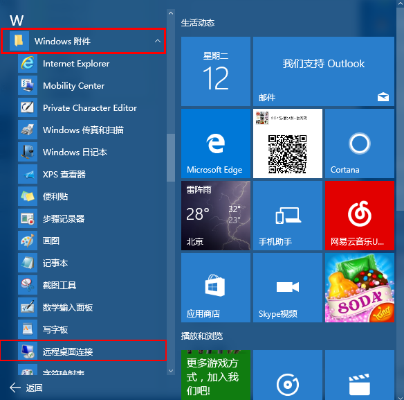Viewport: 404px width, 400px height.
Task: Open the 远程桌面连接 icon
Action: point(28,351)
